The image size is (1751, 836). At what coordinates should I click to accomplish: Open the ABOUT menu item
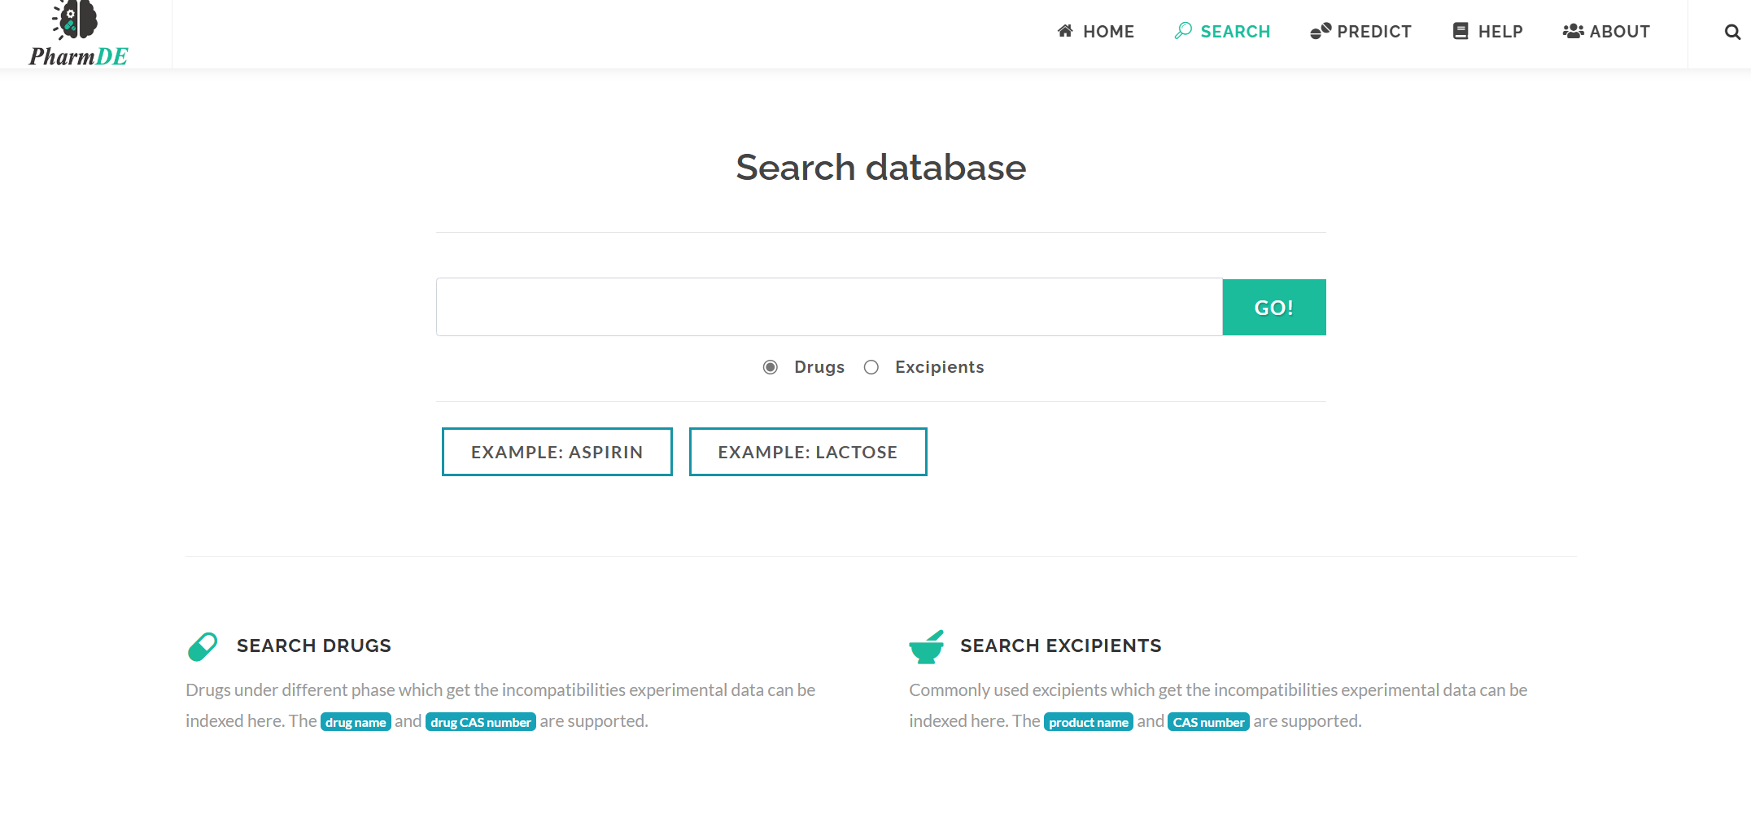pos(1606,32)
